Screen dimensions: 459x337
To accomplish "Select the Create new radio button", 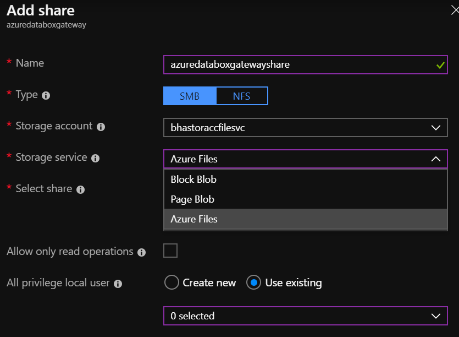I will pyautogui.click(x=172, y=283).
